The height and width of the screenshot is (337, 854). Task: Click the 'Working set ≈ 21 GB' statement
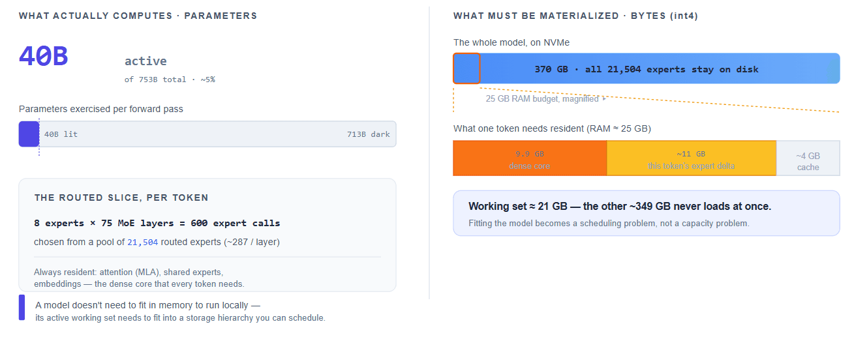(620, 206)
